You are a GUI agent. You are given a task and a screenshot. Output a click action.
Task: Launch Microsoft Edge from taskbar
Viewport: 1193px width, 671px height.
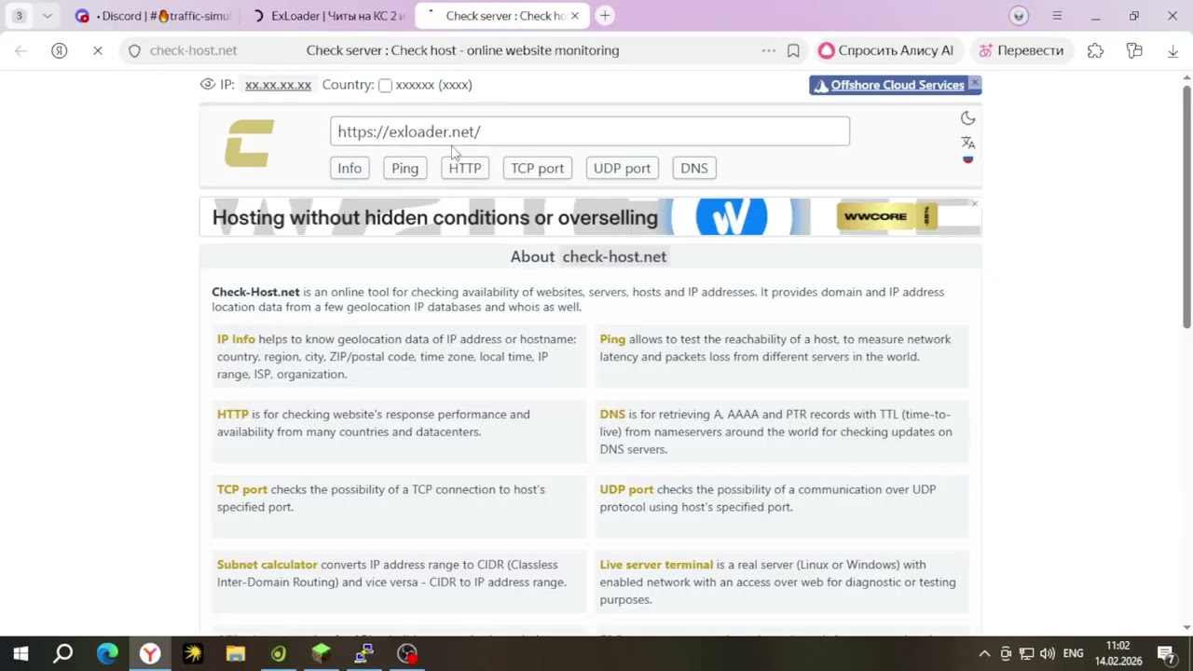107,653
